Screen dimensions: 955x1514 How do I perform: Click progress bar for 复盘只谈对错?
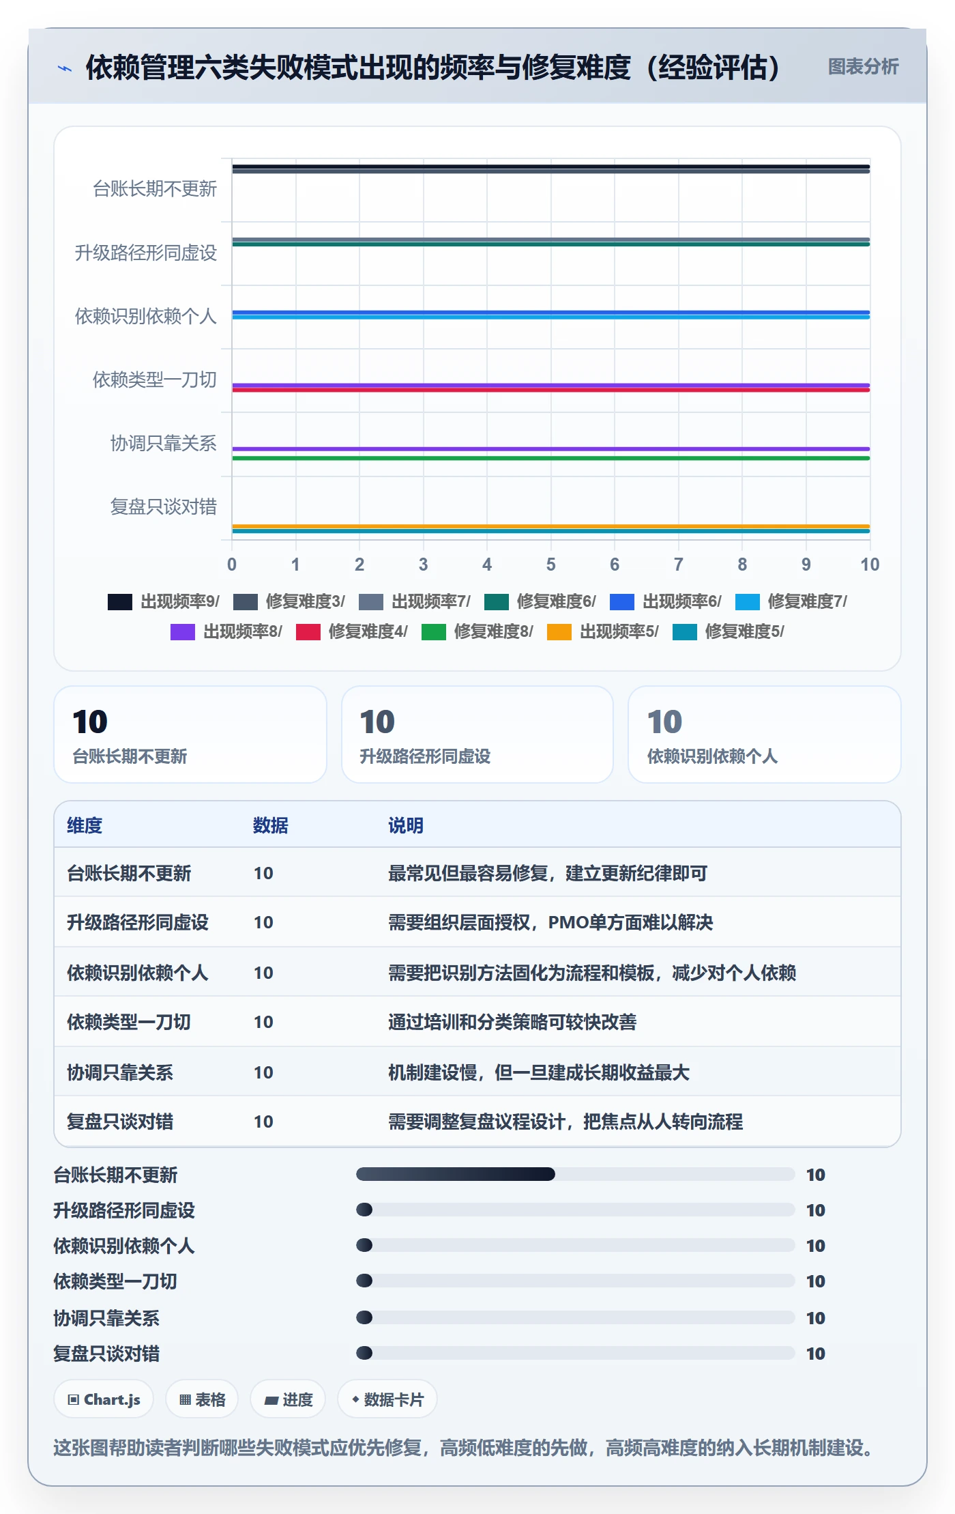[x=576, y=1353]
